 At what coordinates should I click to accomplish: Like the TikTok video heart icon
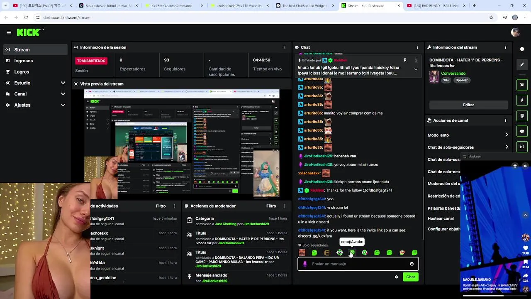pyautogui.click(x=526, y=248)
